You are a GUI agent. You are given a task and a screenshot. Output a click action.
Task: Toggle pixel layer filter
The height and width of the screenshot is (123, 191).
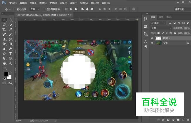pos(170,23)
